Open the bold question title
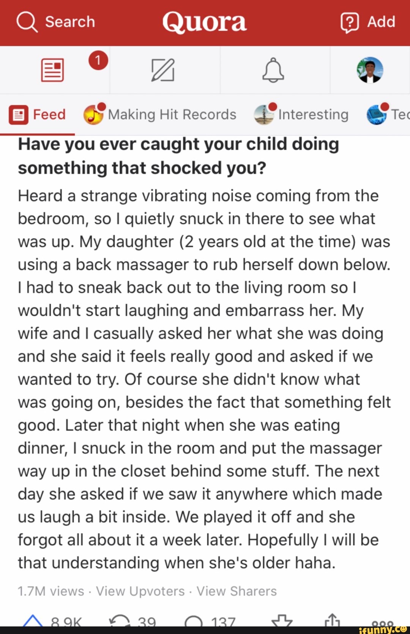 (x=178, y=156)
